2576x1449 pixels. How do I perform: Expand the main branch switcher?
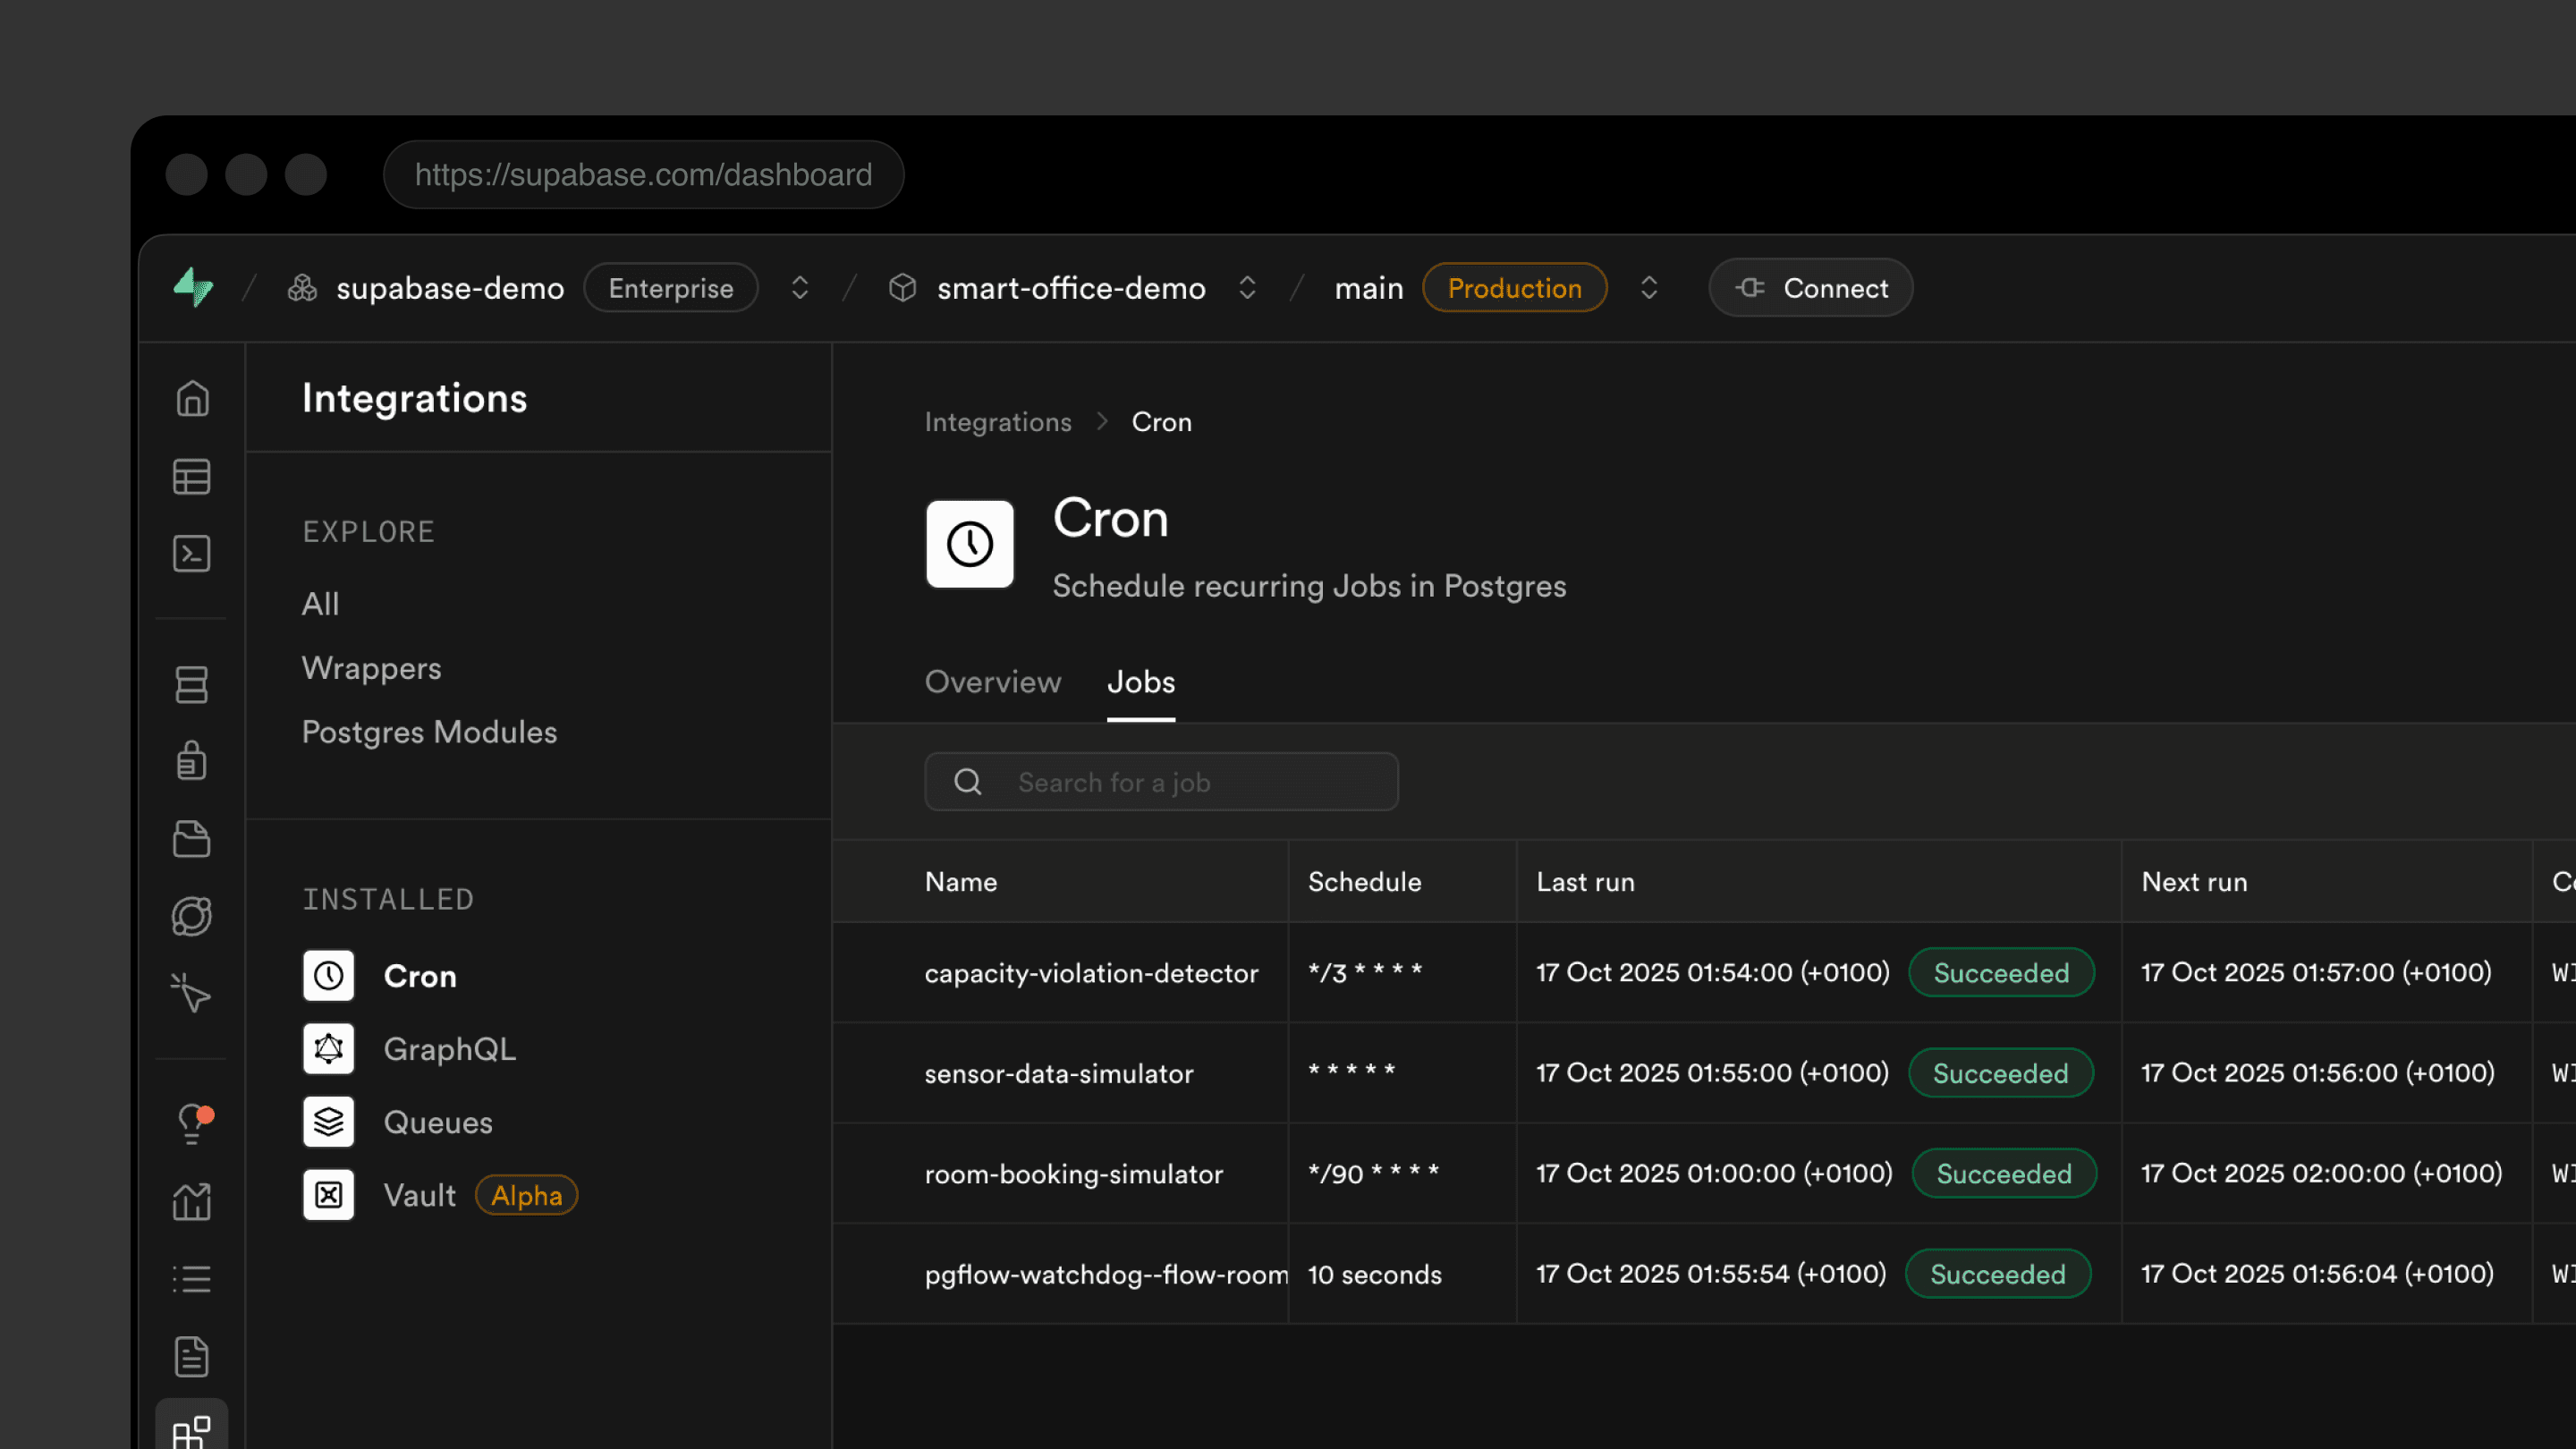(x=1649, y=288)
